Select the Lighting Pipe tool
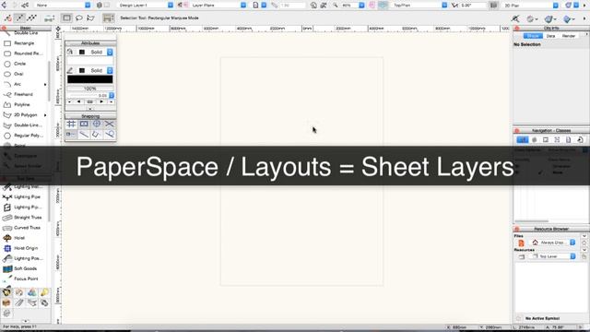Image resolution: width=590 pixels, height=332 pixels. (22, 196)
